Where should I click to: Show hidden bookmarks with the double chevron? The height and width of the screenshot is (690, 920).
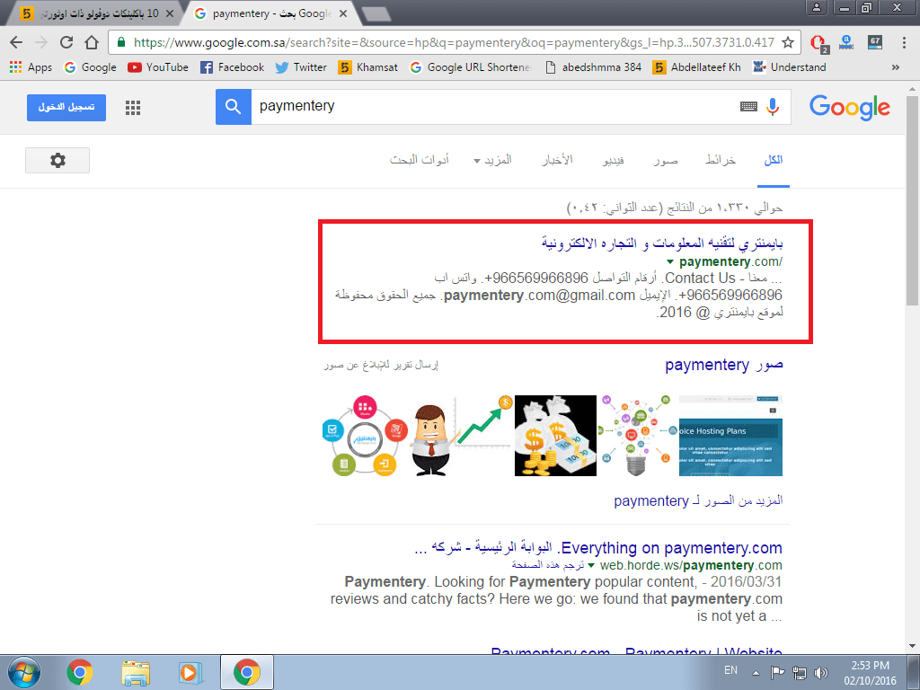(896, 67)
